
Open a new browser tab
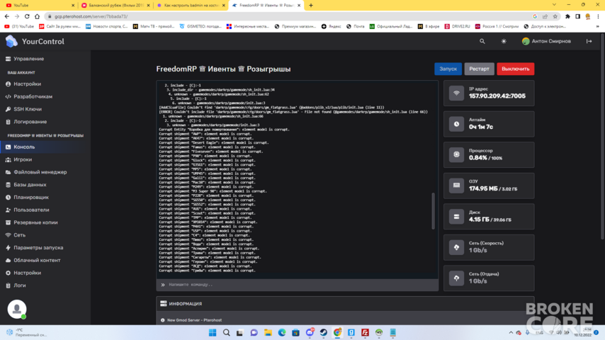[x=311, y=6]
